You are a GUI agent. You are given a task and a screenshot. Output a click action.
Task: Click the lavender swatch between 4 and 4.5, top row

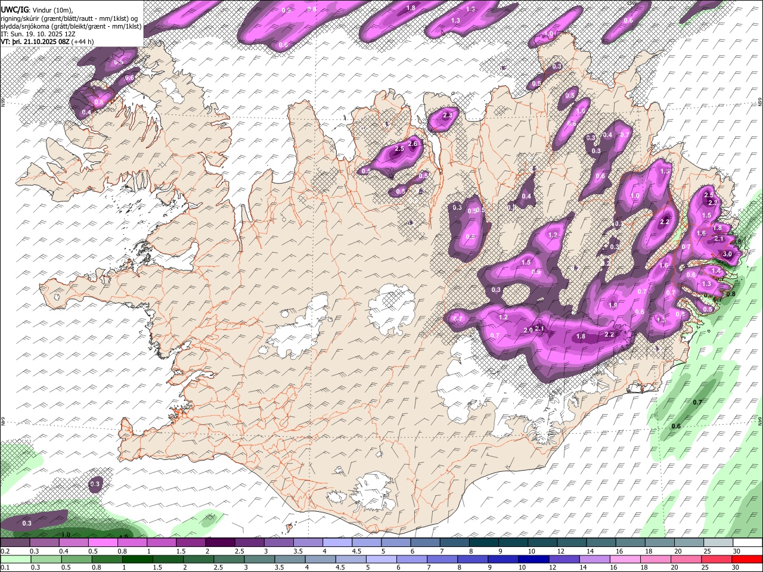(x=337, y=543)
